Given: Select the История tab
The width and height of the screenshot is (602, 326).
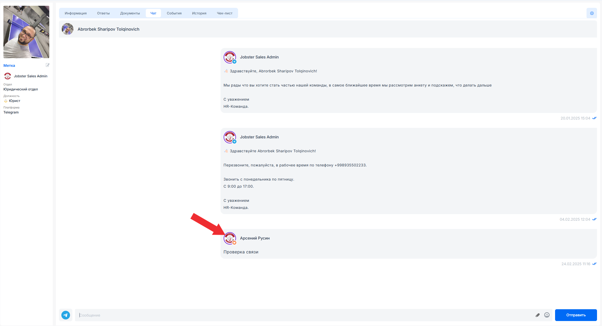Looking at the screenshot, I should (x=199, y=13).
